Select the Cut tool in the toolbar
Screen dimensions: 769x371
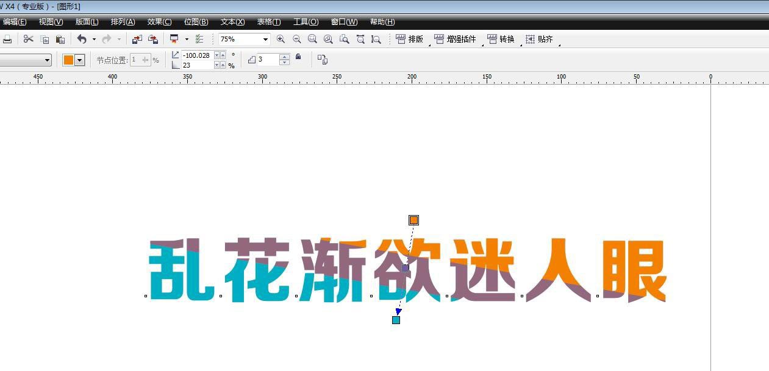pyautogui.click(x=28, y=38)
